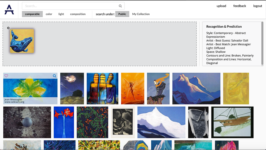Click the search under: label
Screen dimensions: 266x150
pos(105,14)
